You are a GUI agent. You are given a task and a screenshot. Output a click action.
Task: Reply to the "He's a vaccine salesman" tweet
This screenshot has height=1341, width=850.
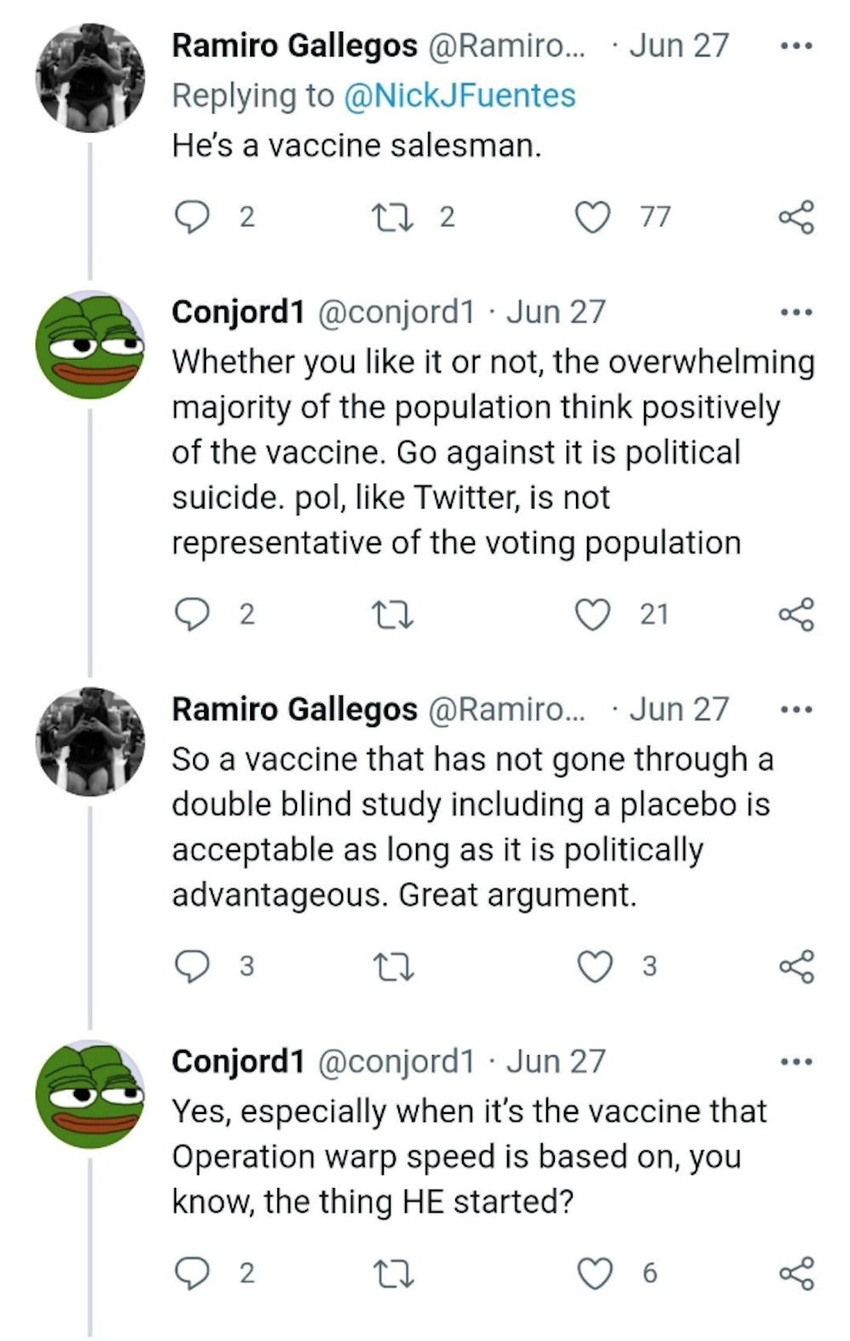pyautogui.click(x=192, y=217)
